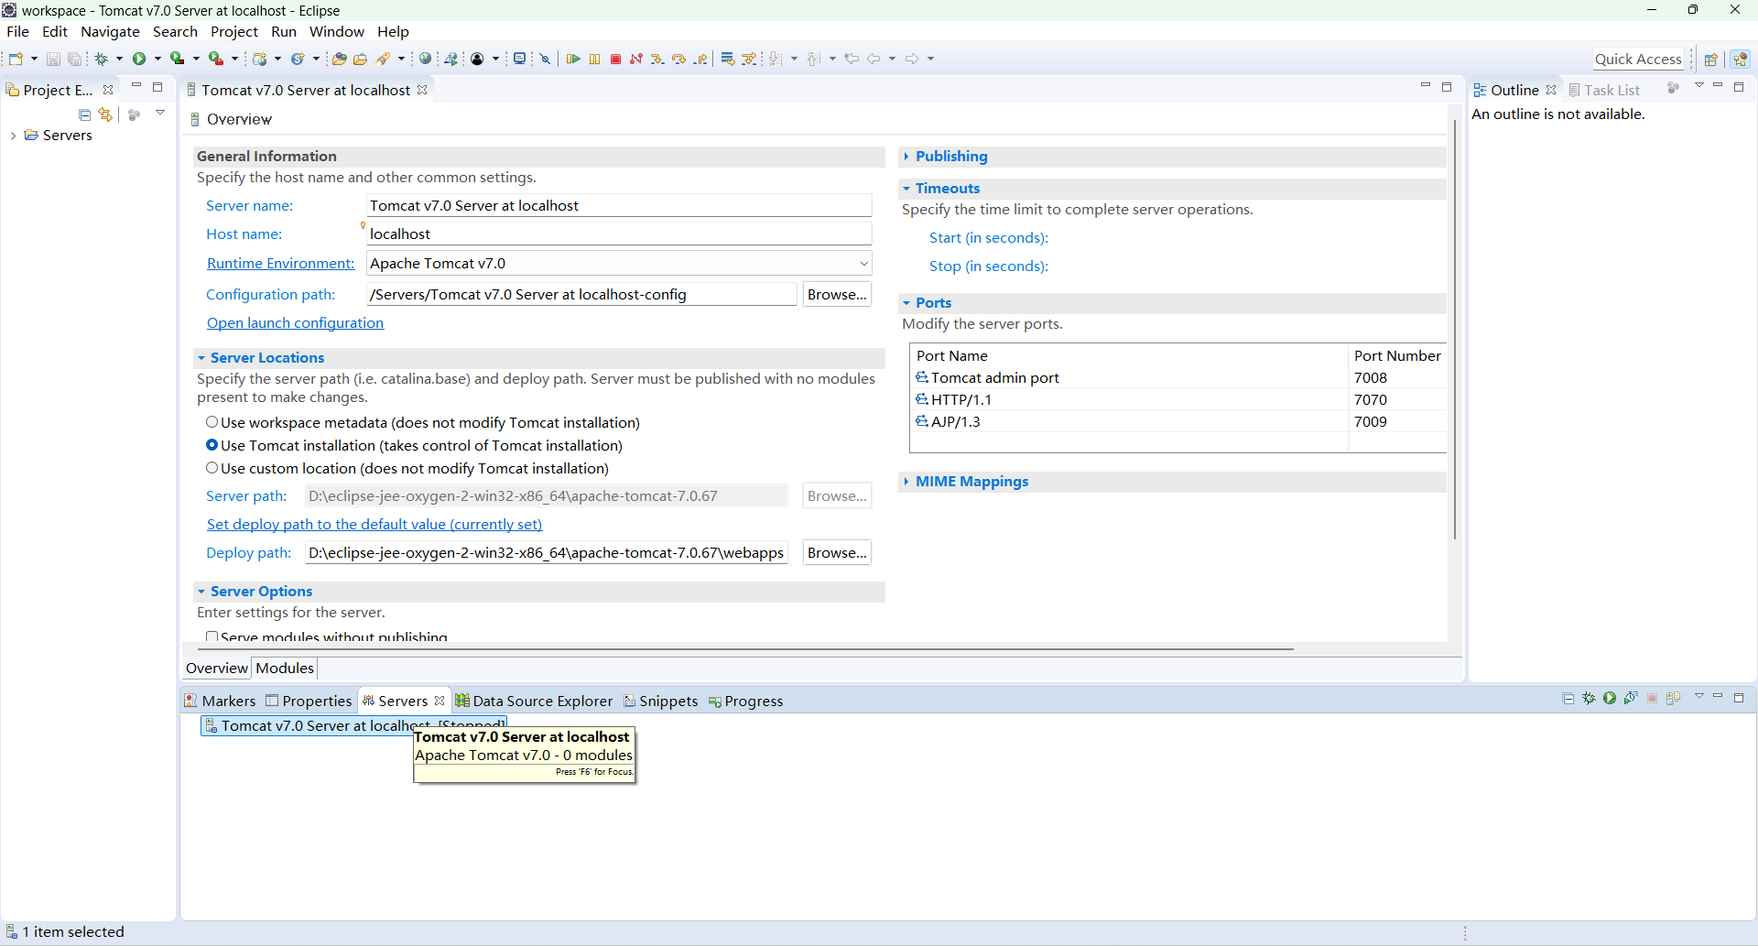Expand the MIME Mappings section
Screen dimensions: 1758x946
(906, 482)
